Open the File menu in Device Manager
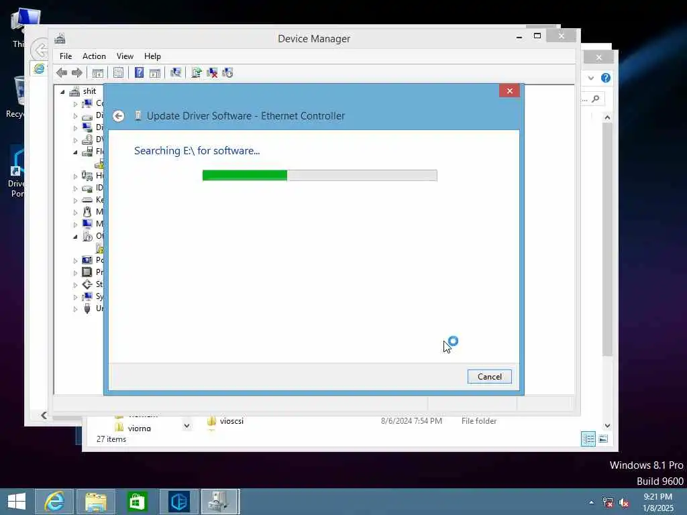This screenshot has height=515, width=687. coord(66,56)
